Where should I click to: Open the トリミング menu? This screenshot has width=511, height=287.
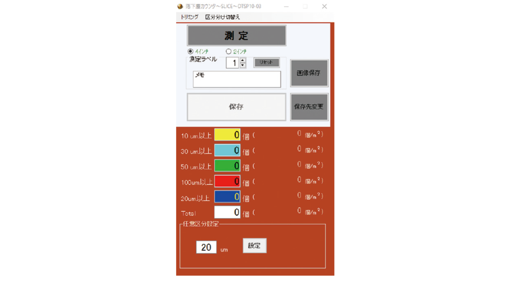[189, 17]
